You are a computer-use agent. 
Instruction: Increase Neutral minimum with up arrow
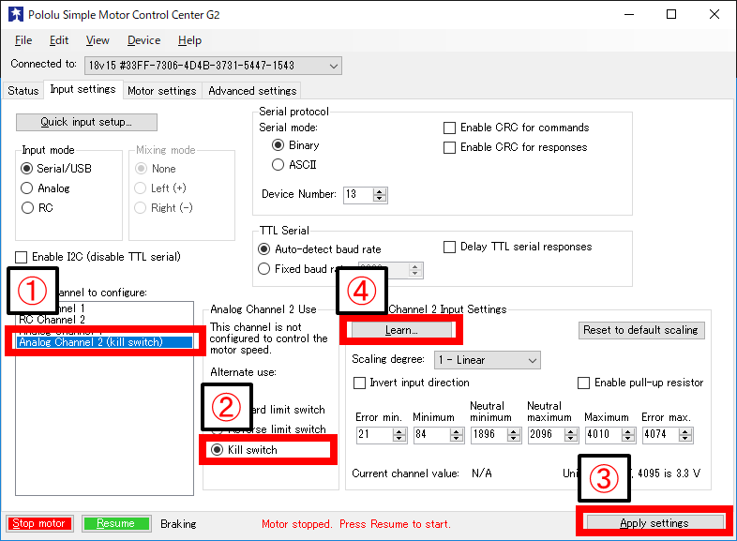514,431
